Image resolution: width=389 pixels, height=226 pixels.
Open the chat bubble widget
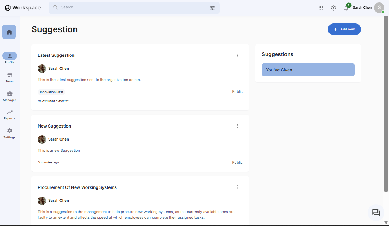376,213
